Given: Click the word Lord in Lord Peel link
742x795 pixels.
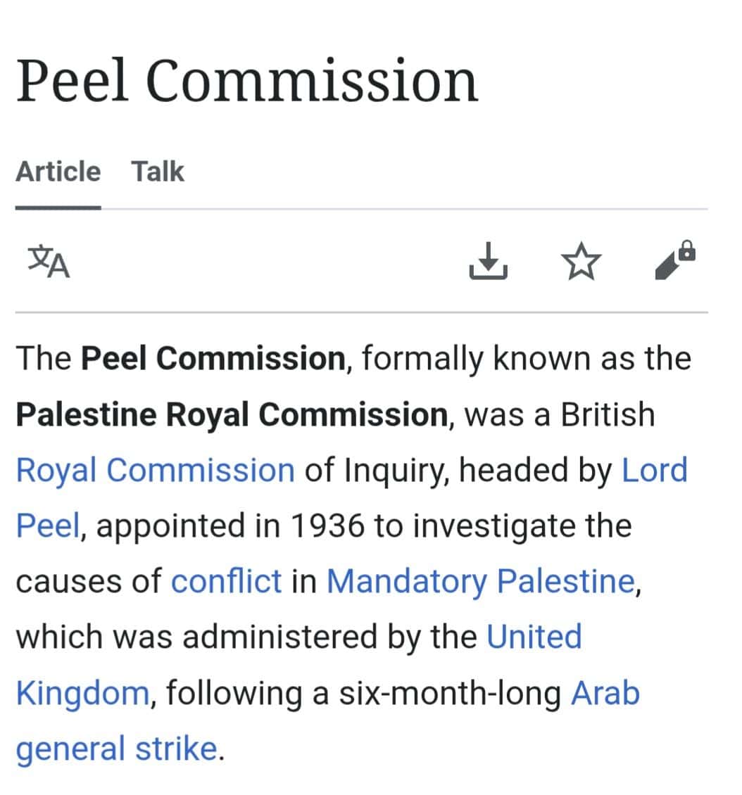Looking at the screenshot, I should [654, 469].
